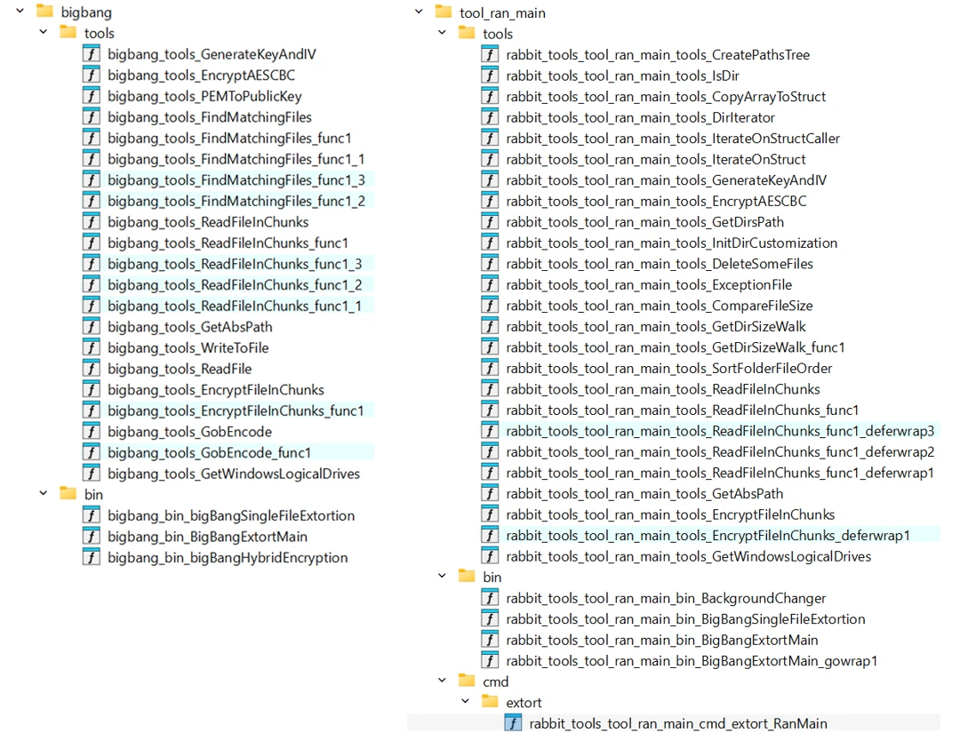Image resolution: width=960 pixels, height=733 pixels.
Task: Select rabbit tools_IterateOnStruct function
Action: coord(656,159)
